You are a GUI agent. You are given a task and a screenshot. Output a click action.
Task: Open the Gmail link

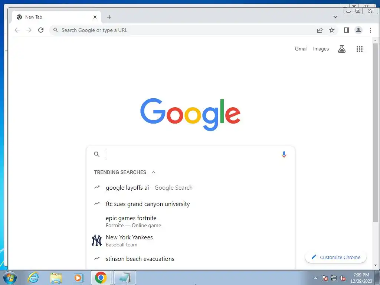(x=301, y=49)
